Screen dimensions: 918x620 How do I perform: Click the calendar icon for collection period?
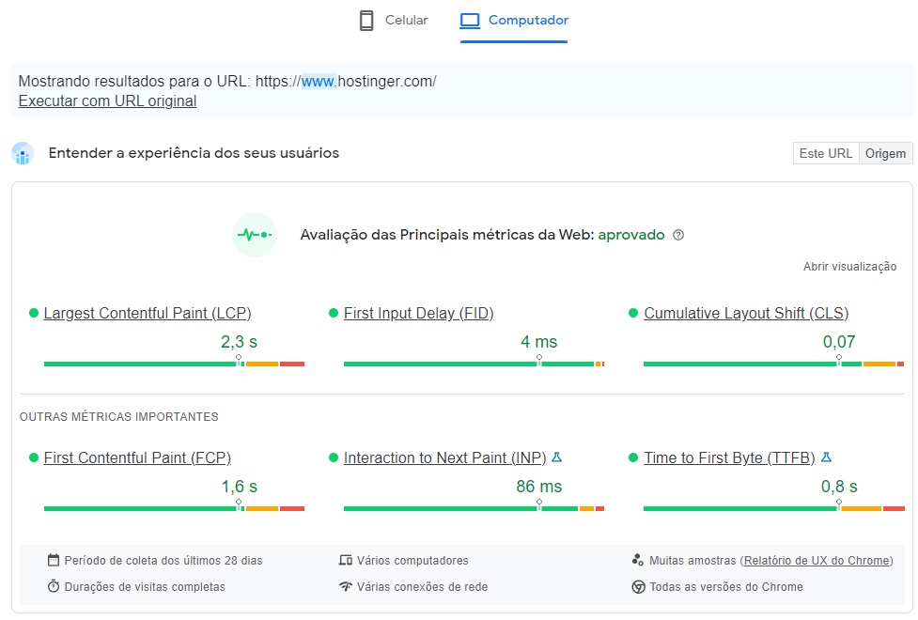pos(54,559)
